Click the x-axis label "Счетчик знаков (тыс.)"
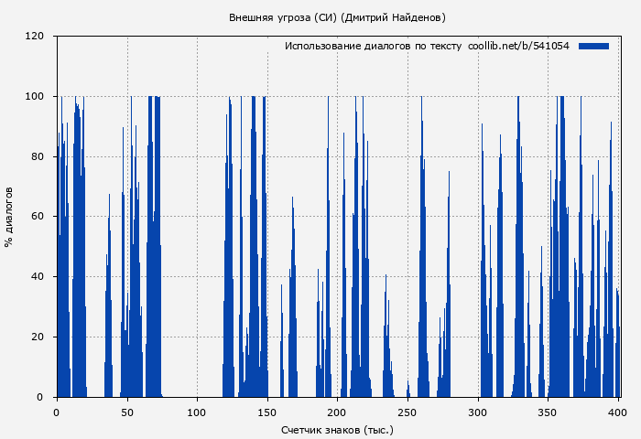 click(337, 429)
